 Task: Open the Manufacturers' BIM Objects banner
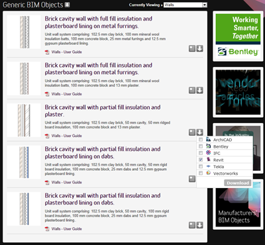pos(238,204)
